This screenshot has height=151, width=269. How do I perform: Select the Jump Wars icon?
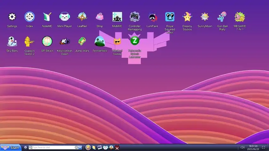pos(82,42)
